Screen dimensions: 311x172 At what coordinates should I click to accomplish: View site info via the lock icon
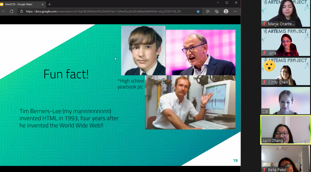(22, 12)
